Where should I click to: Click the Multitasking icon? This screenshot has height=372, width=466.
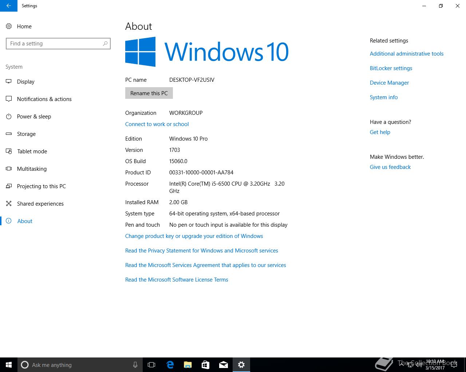(x=9, y=169)
